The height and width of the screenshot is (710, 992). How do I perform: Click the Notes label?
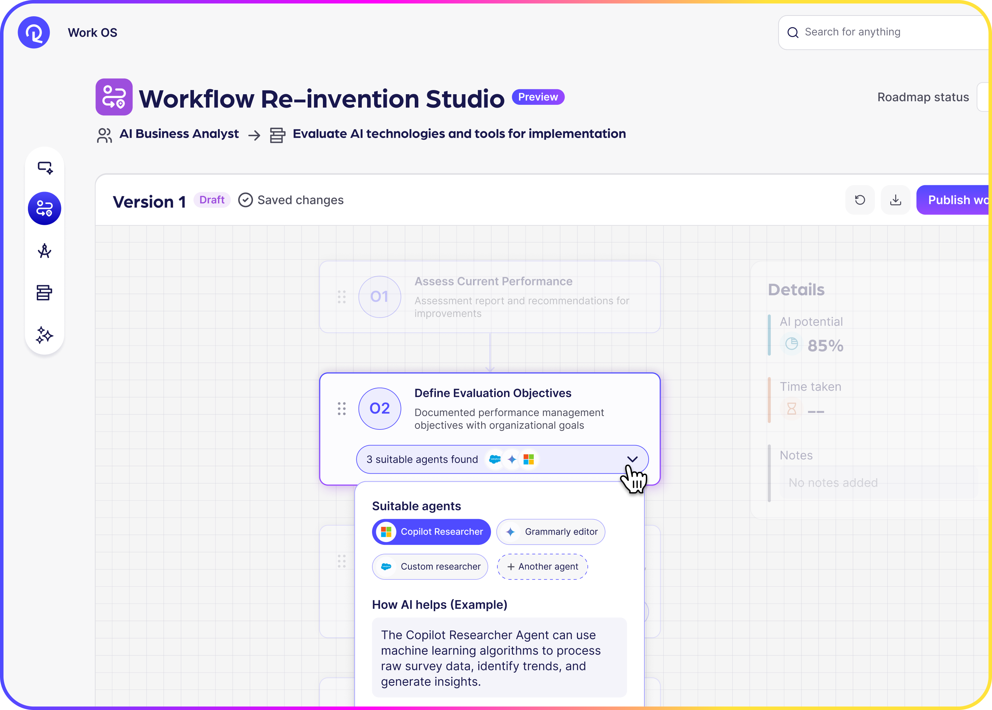click(796, 455)
